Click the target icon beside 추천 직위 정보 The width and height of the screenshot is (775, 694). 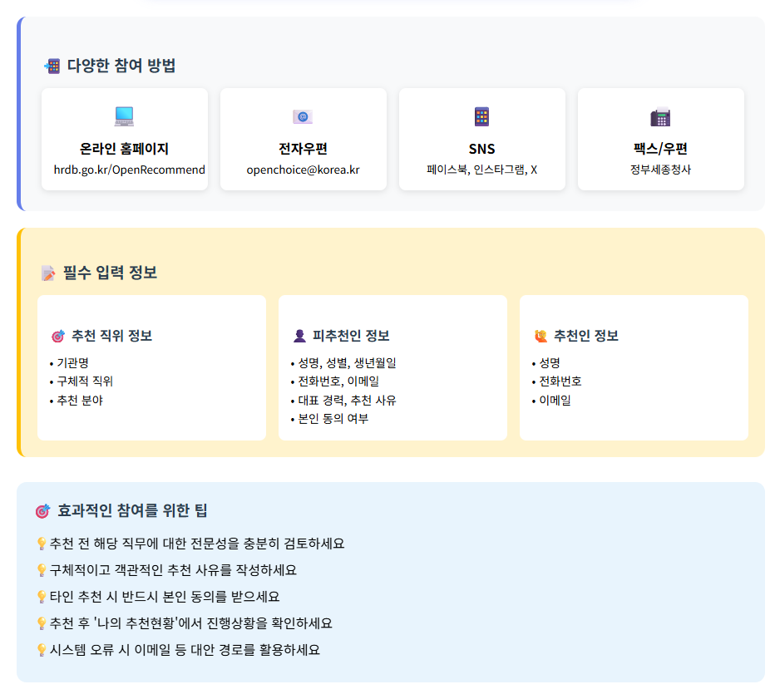58,336
